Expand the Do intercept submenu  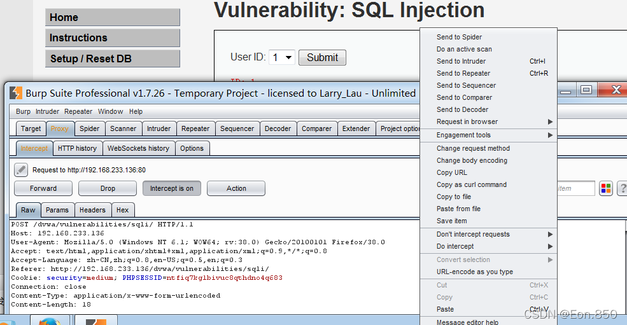488,246
